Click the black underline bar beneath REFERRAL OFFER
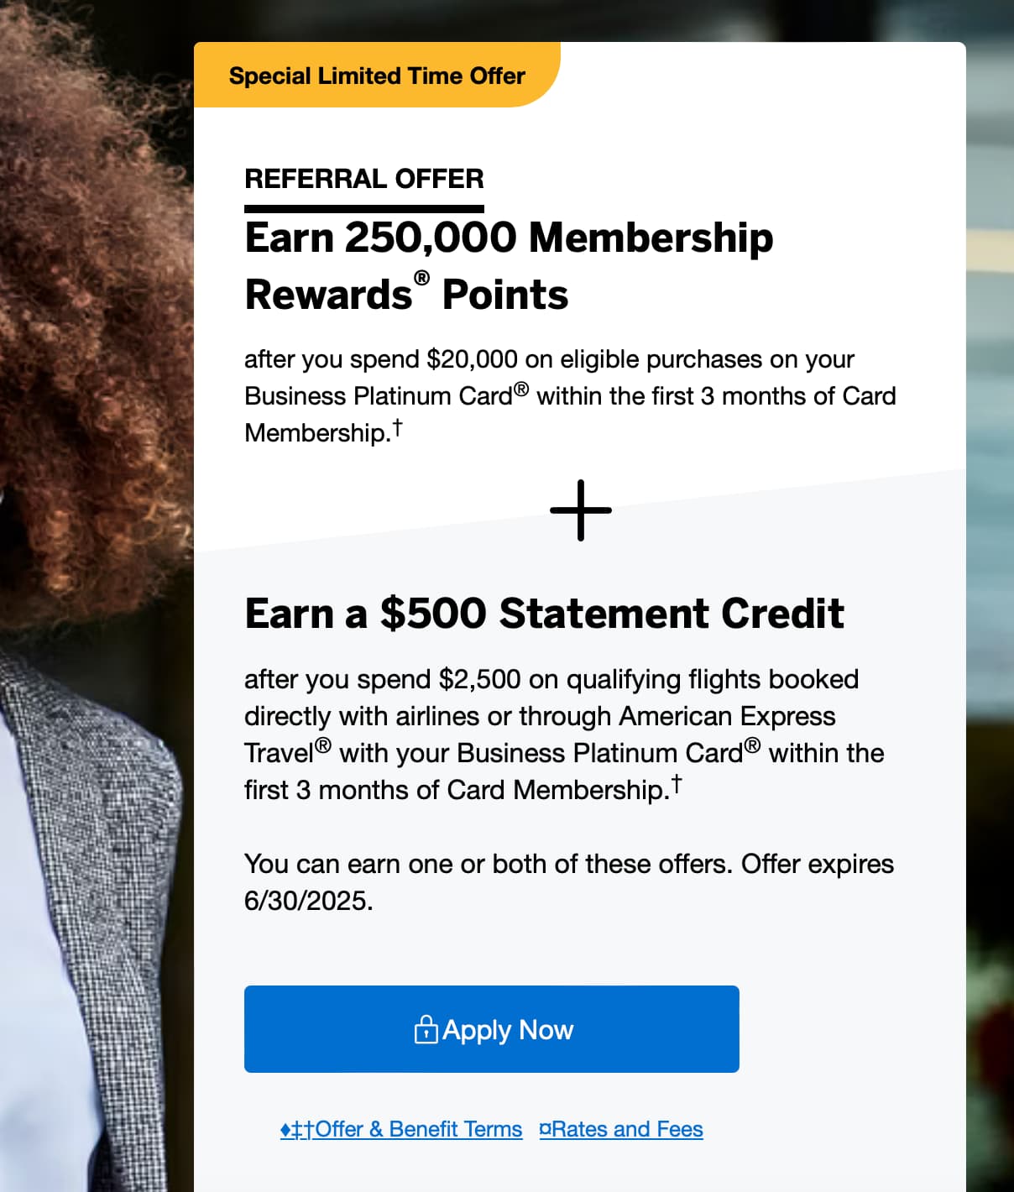1014x1192 pixels. (x=363, y=208)
